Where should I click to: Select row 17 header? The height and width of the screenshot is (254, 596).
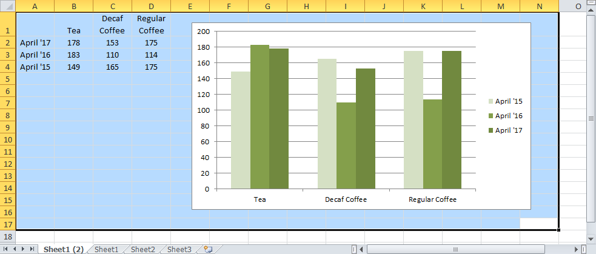8,224
